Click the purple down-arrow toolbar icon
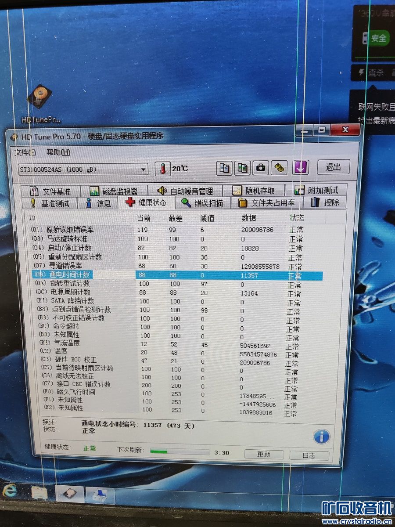This screenshot has width=395, height=527. coord(301,167)
